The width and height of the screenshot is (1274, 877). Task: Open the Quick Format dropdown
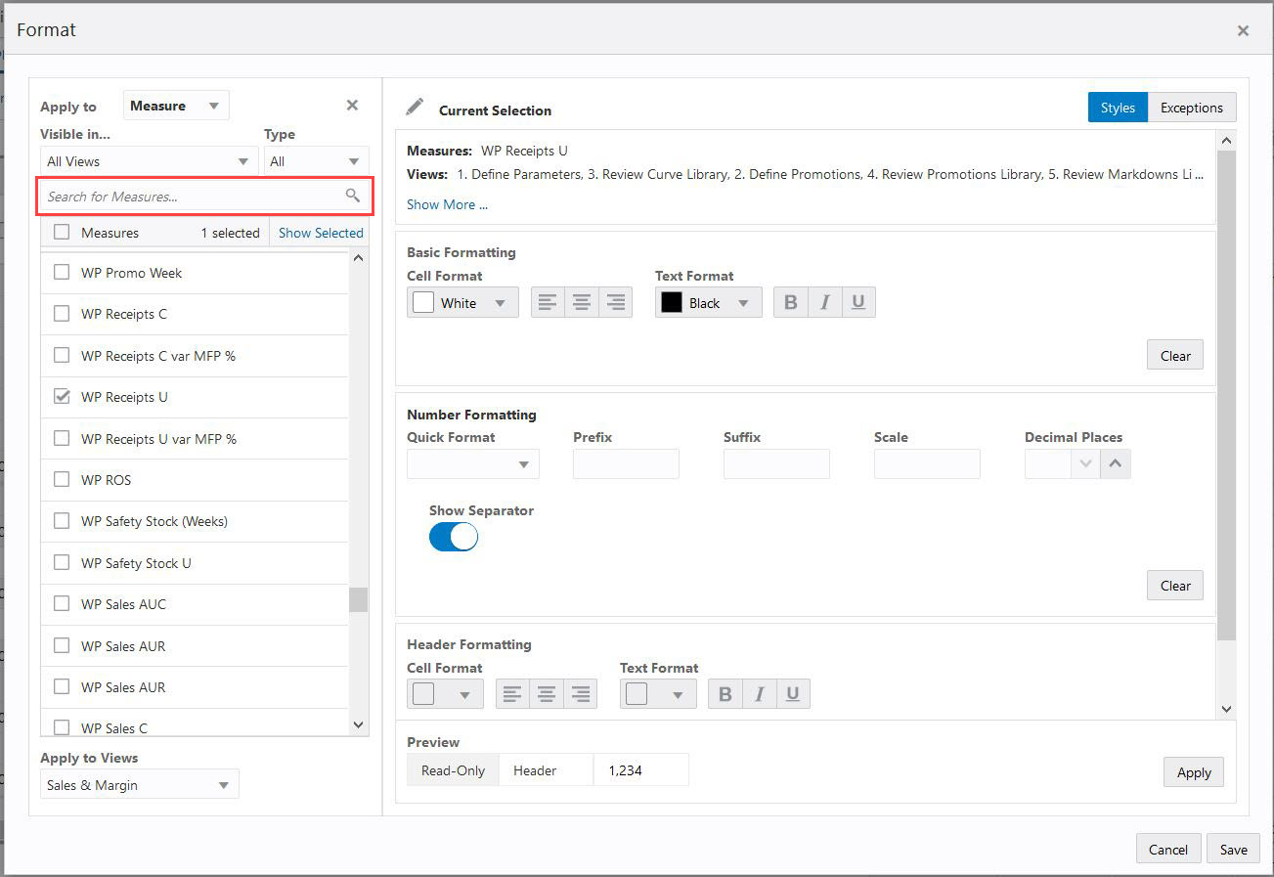click(x=473, y=463)
